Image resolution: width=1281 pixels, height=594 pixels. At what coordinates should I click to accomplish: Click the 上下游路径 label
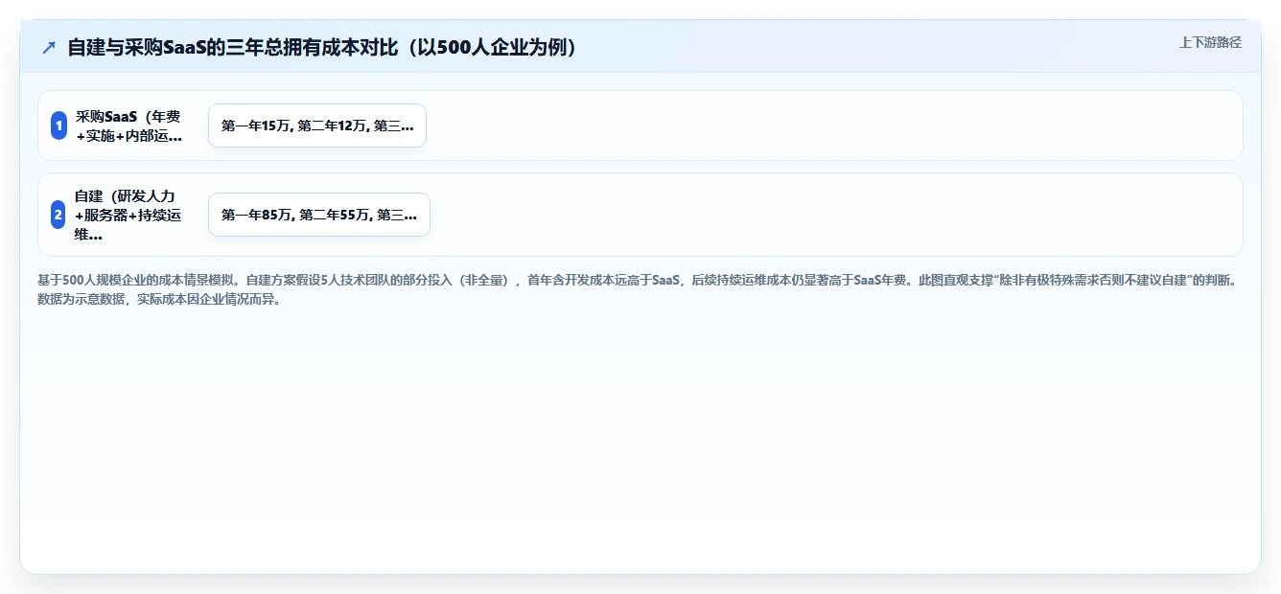[x=1210, y=42]
